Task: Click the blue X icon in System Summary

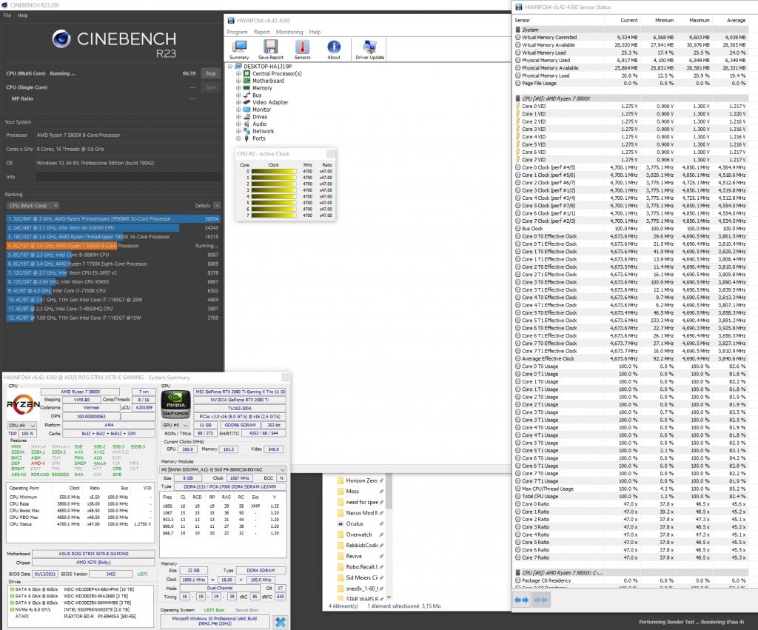Action: 280,622
